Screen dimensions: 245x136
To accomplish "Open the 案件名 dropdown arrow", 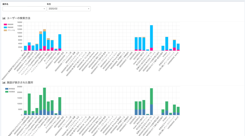I will tap(45, 9).
